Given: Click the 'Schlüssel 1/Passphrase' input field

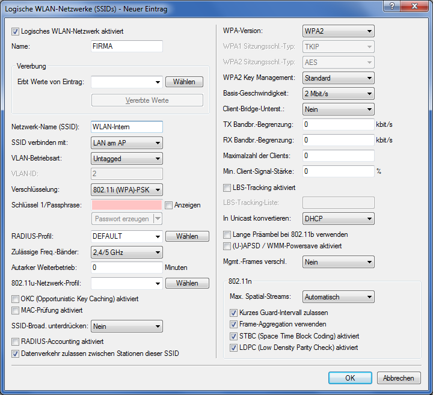Looking at the screenshot, I should click(126, 205).
